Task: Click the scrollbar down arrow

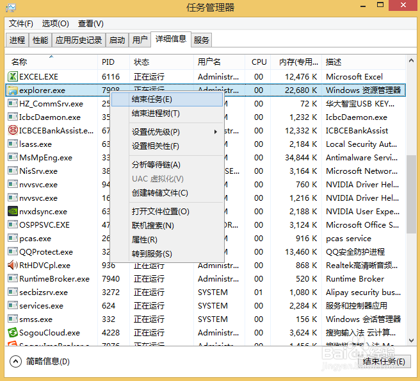Action: point(411,340)
